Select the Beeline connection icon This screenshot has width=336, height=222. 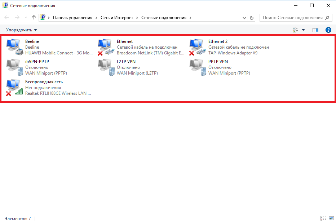click(14, 47)
